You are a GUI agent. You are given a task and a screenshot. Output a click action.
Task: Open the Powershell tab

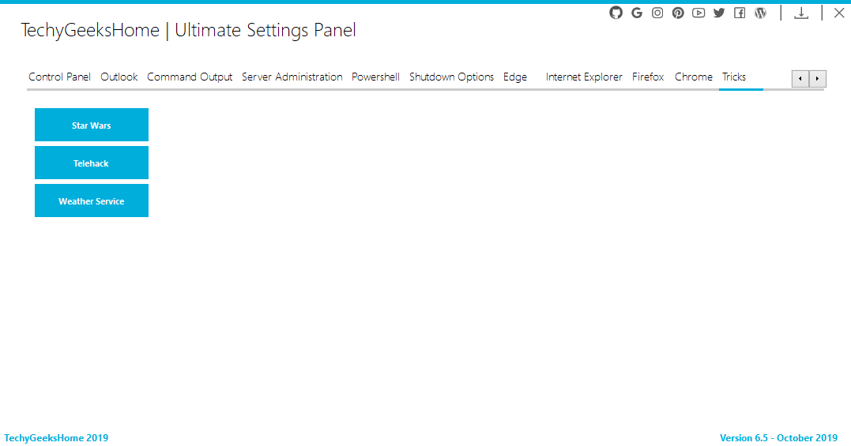click(375, 77)
